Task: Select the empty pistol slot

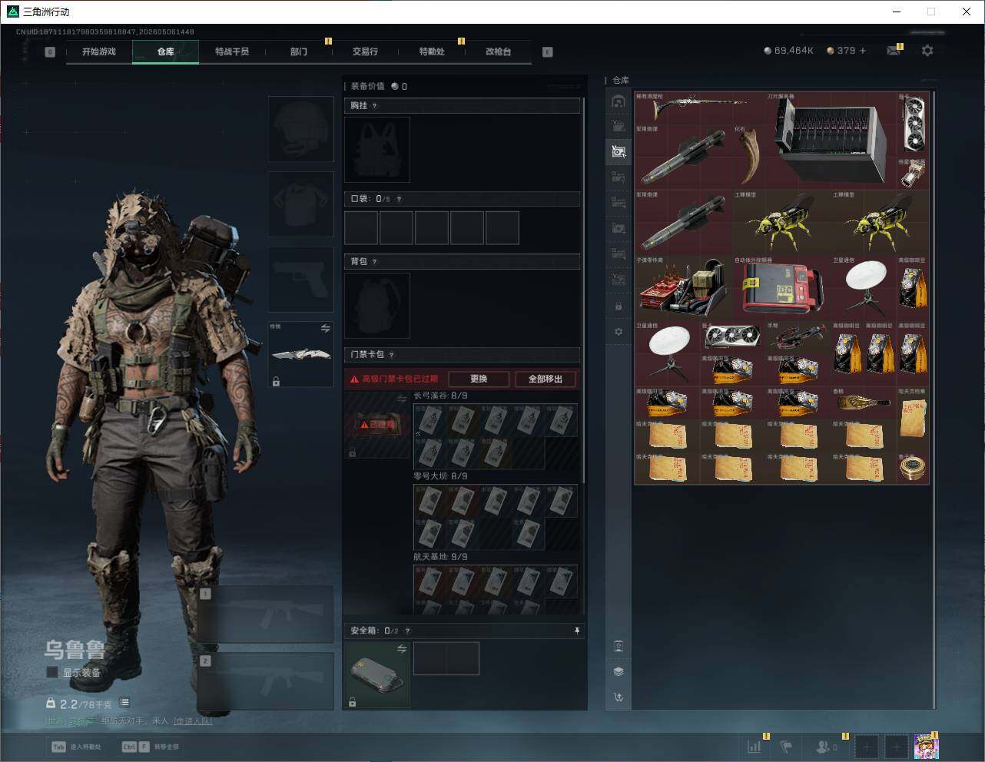Action: pos(300,280)
